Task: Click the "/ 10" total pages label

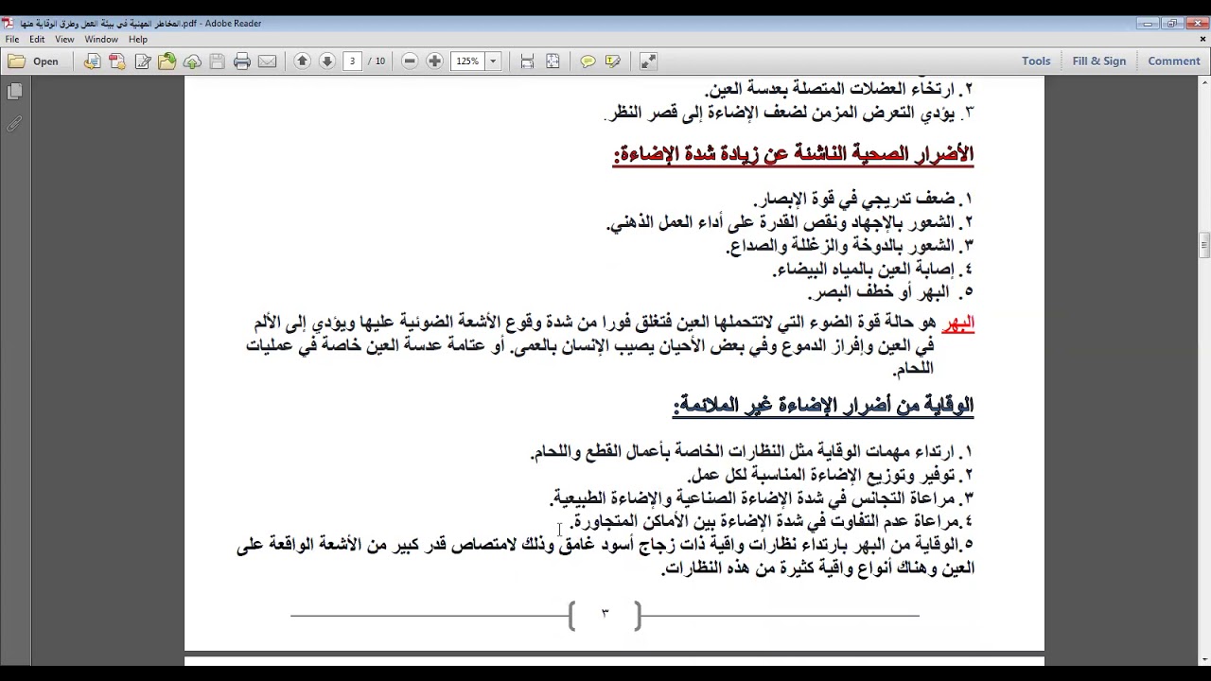Action: coord(377,61)
